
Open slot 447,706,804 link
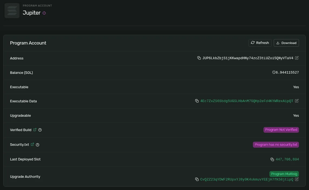click(287, 159)
